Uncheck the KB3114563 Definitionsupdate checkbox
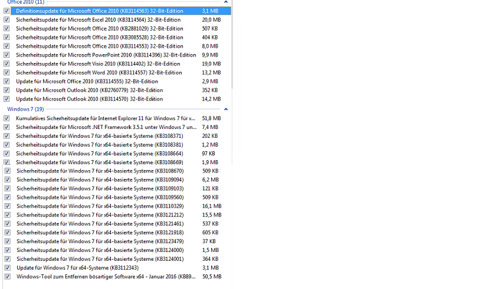Image resolution: width=483 pixels, height=289 pixels. click(x=6, y=11)
